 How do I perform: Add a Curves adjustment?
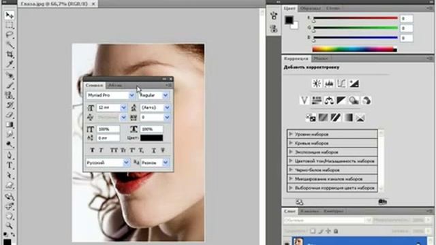point(341,83)
